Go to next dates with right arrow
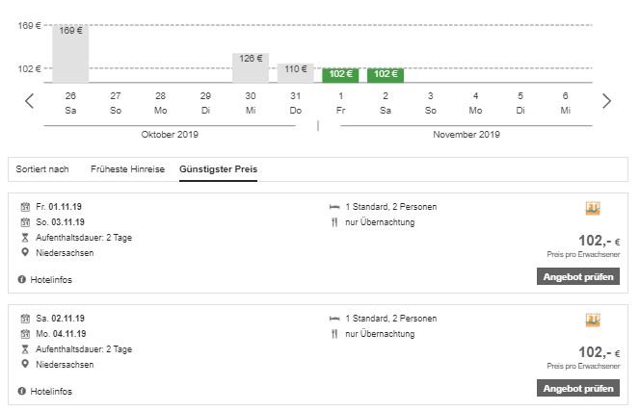This screenshot has height=411, width=640. point(606,101)
